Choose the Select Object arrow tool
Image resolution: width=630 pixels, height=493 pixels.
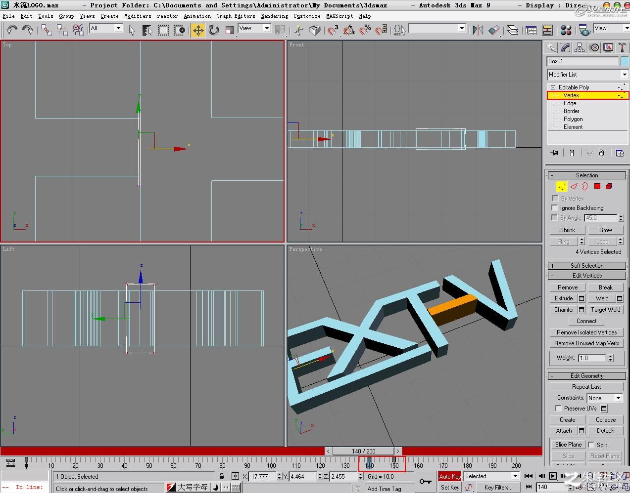(x=132, y=30)
